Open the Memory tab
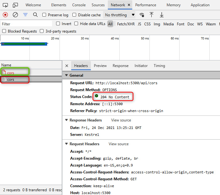220x195 pixels. point(174,5)
